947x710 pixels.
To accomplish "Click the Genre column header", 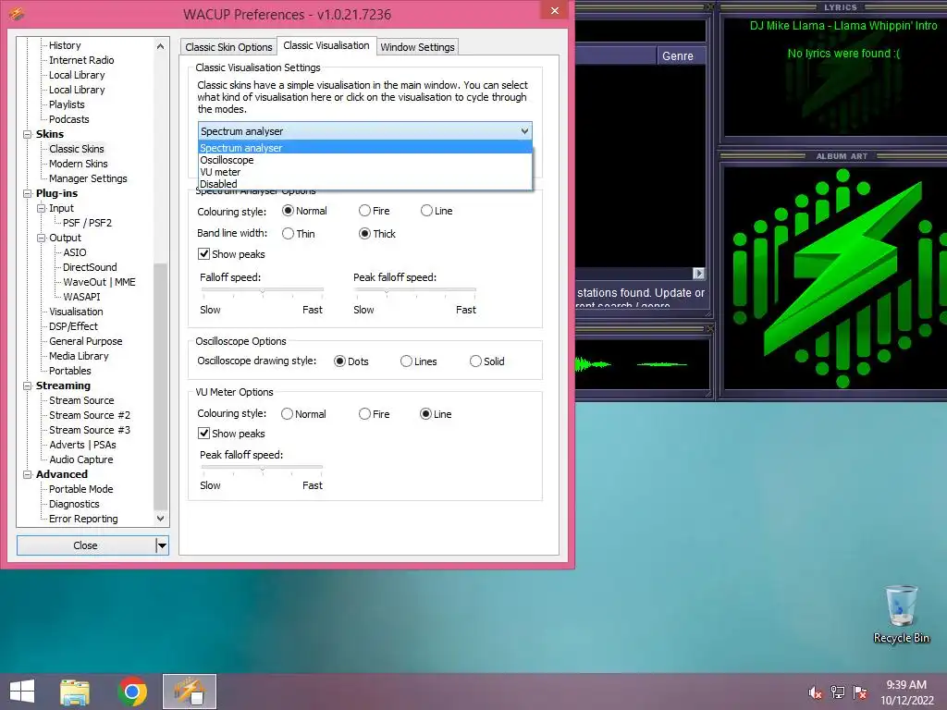I will tap(681, 56).
